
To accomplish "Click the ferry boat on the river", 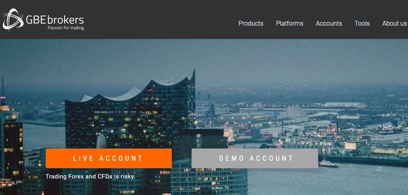I will pos(329,164).
